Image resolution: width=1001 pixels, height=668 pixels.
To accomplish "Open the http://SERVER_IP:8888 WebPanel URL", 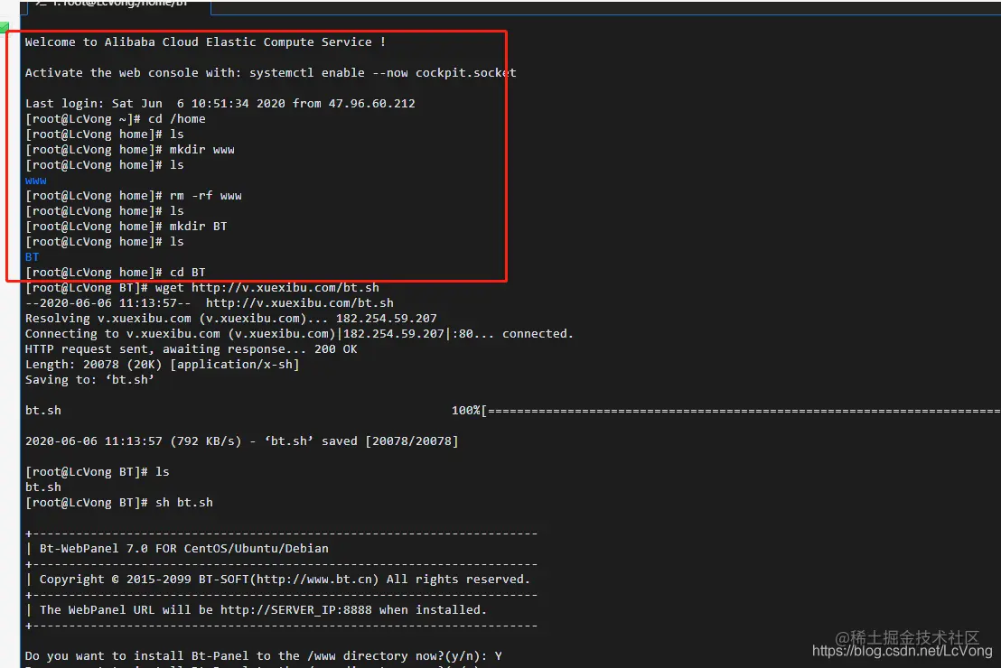I will point(295,610).
